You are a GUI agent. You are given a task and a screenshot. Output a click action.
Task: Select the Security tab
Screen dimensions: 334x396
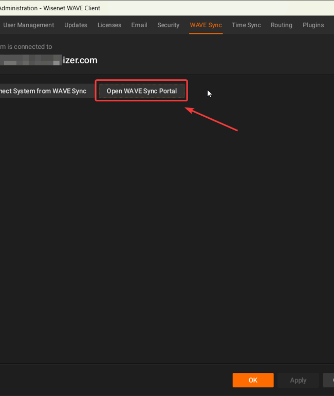168,25
